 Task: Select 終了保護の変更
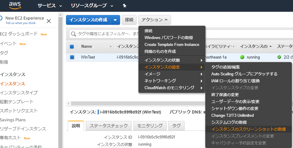click(225, 95)
